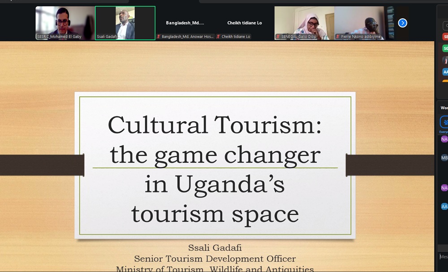Click the green SG avatar in participants list

[x=445, y=48]
